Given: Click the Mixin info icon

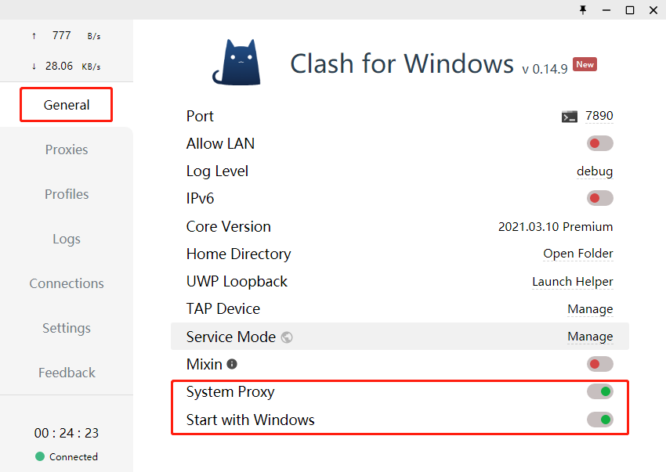Looking at the screenshot, I should click(232, 364).
